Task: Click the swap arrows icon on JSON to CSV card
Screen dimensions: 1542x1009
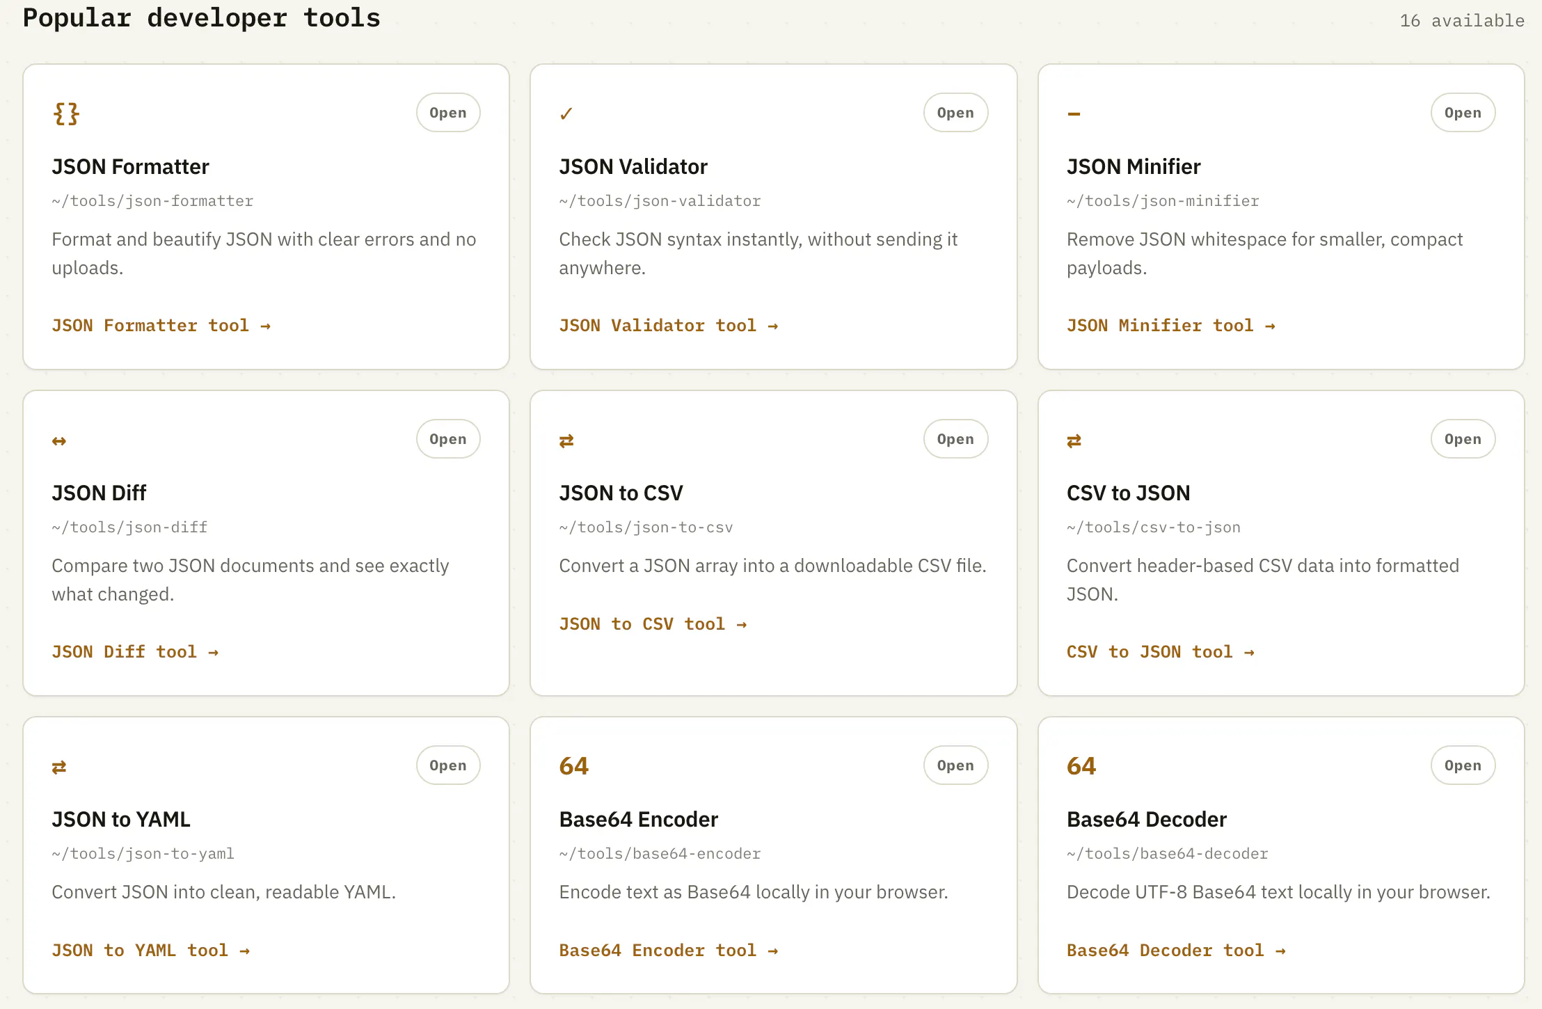Action: click(566, 440)
